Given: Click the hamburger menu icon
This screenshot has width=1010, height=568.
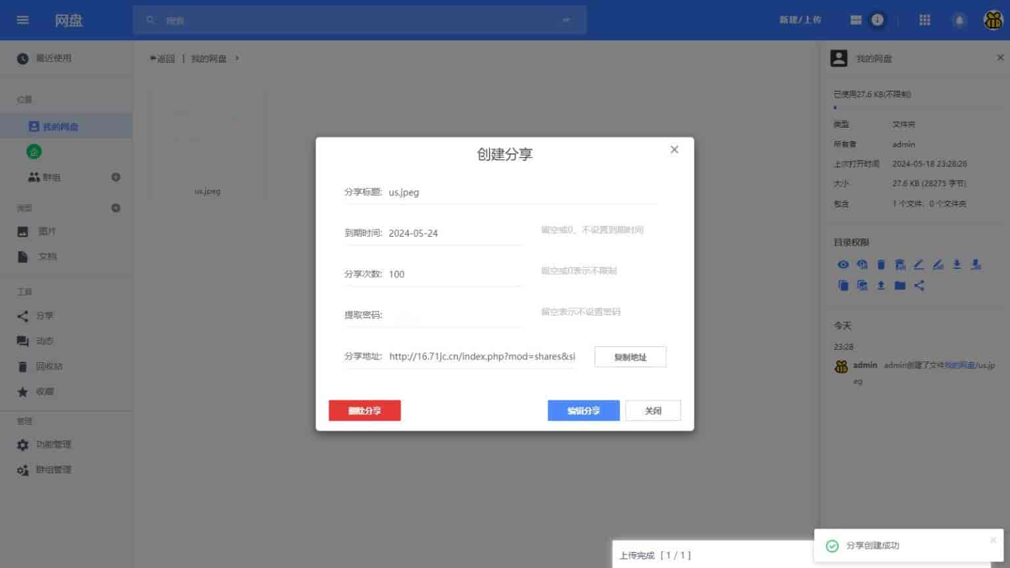Looking at the screenshot, I should coord(23,20).
